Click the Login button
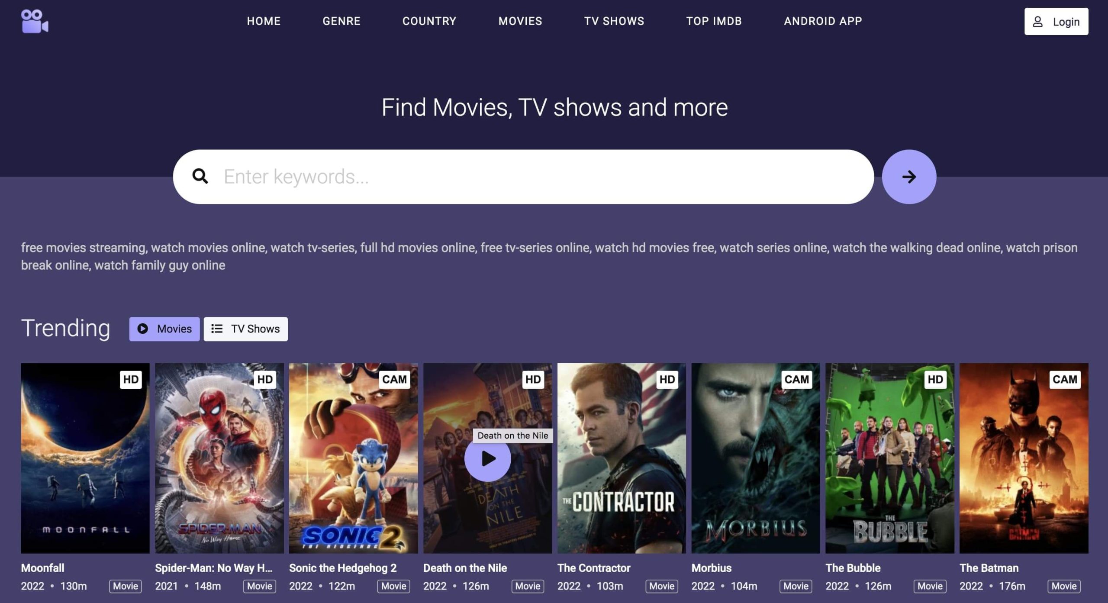1108x603 pixels. point(1056,21)
